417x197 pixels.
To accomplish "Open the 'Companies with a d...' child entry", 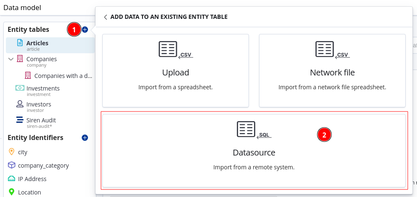I will pyautogui.click(x=63, y=76).
